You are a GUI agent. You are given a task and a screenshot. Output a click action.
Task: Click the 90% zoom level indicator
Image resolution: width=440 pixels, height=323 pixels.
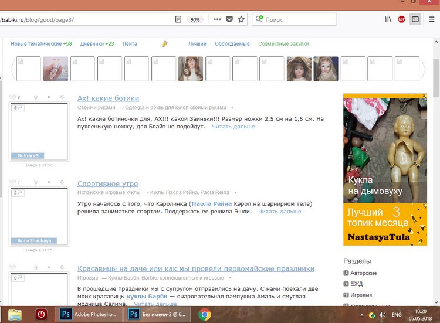(x=195, y=19)
